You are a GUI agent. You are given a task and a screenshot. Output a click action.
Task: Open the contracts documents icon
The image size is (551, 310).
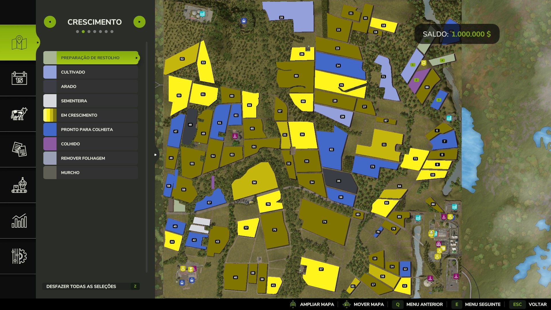[x=19, y=149]
